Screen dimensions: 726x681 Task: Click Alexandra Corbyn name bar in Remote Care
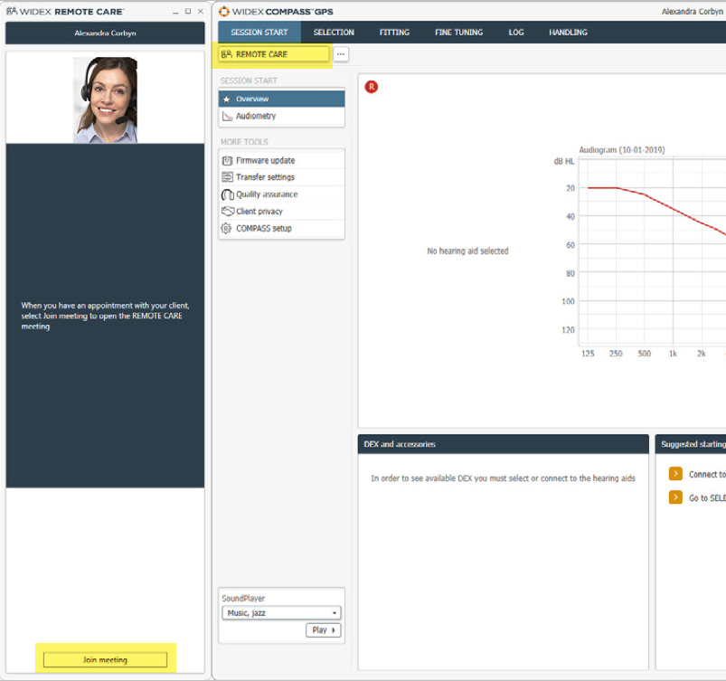pyautogui.click(x=105, y=33)
